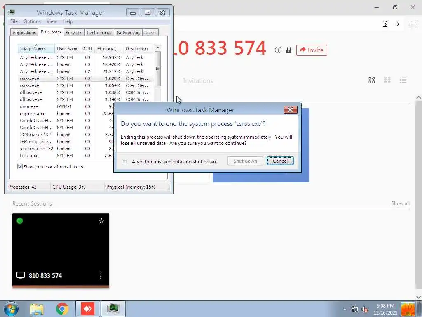The width and height of the screenshot is (422, 317).
Task: Switch to the Performance tab
Action: (100, 33)
